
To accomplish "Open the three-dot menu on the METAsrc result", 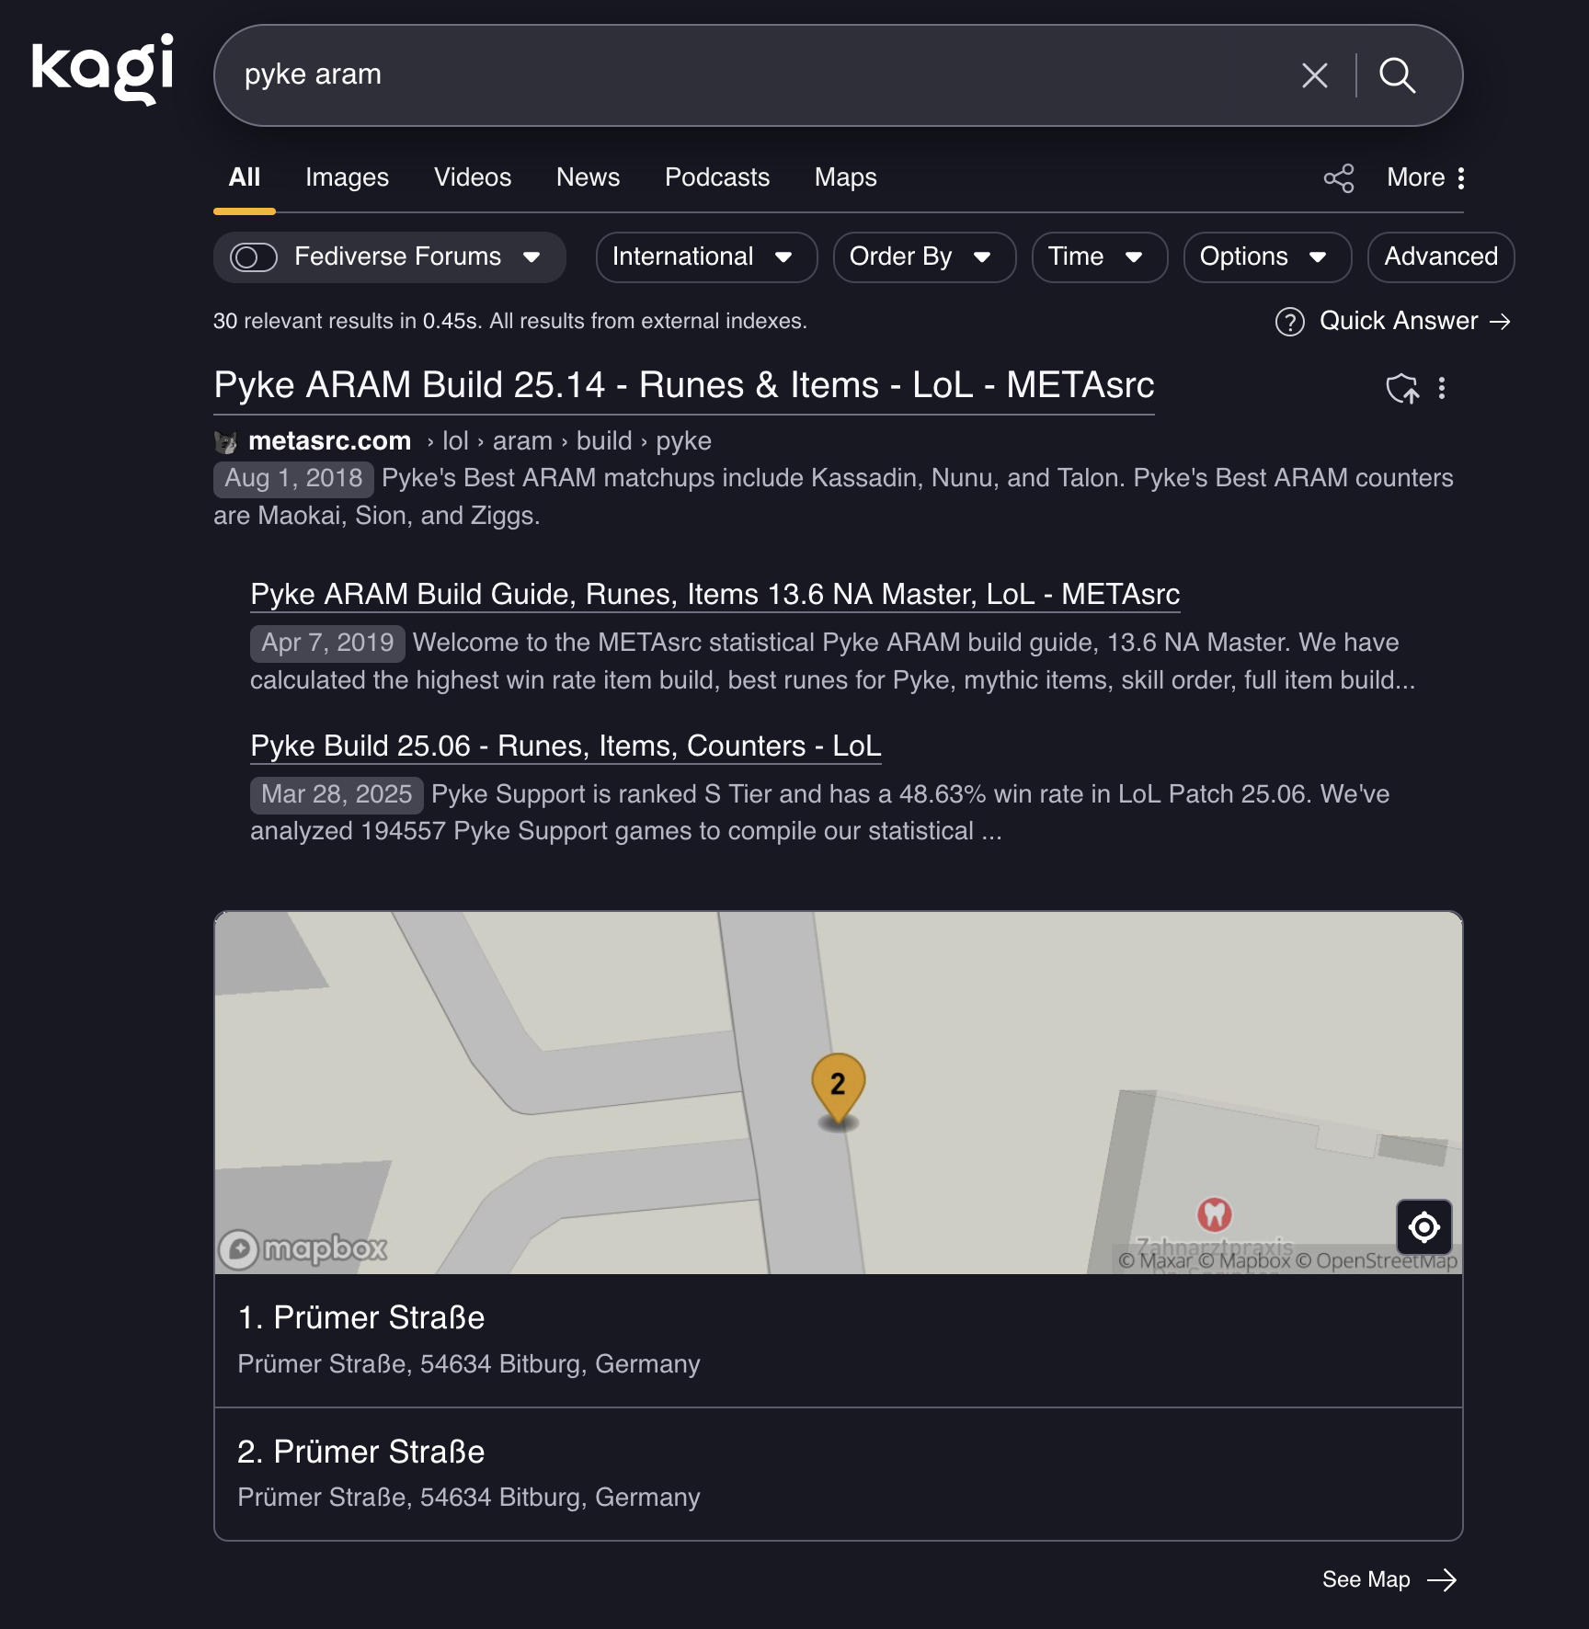I will (1441, 388).
